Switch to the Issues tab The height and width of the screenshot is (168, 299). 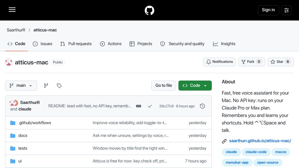(42, 44)
